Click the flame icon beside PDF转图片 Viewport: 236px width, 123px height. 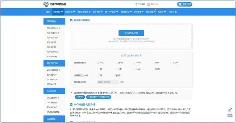point(58,33)
